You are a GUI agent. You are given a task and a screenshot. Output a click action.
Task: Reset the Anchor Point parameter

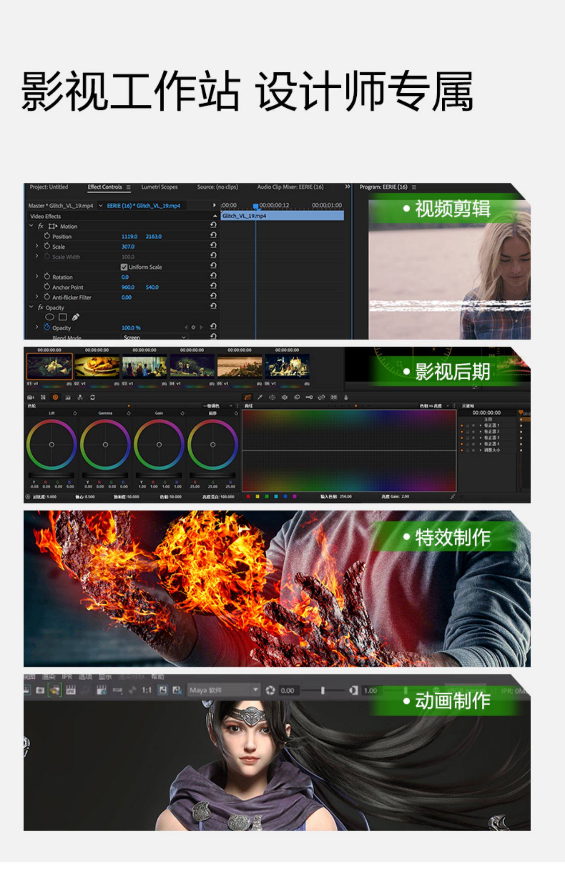pos(213,286)
